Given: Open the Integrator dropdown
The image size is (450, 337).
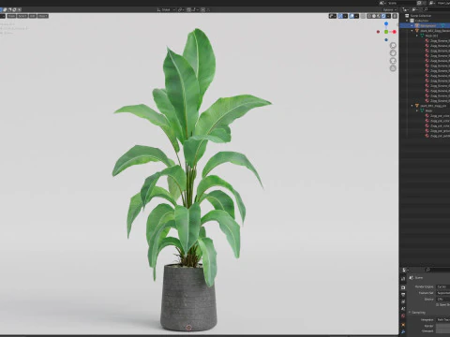Looking at the screenshot, I should pos(443,320).
